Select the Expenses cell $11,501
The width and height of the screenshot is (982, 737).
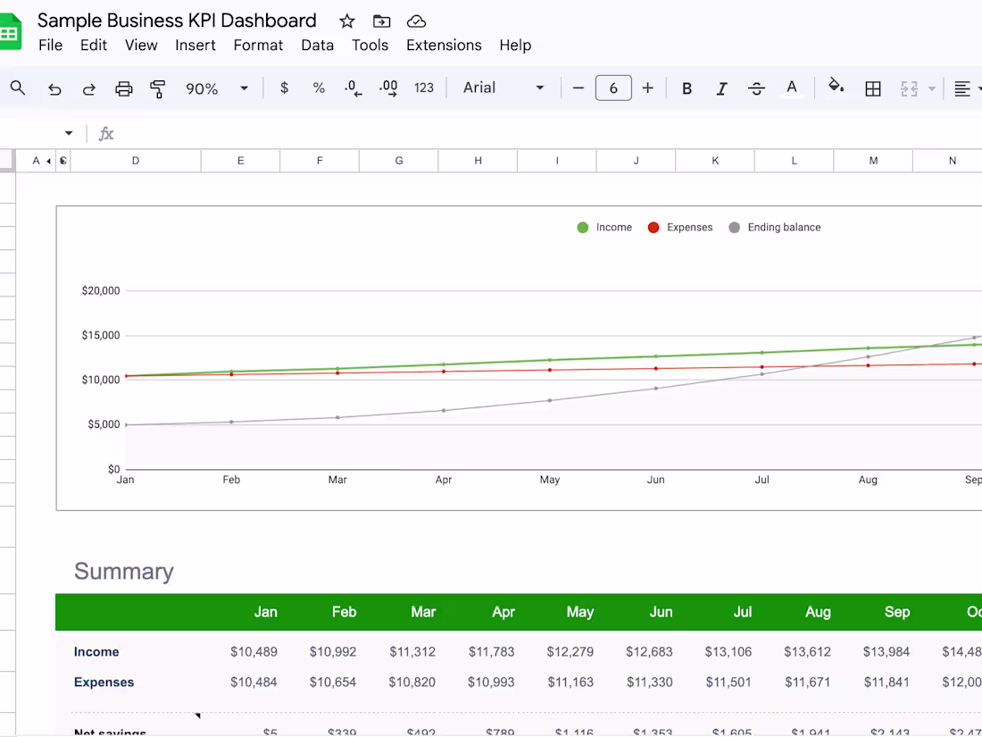pyautogui.click(x=728, y=682)
